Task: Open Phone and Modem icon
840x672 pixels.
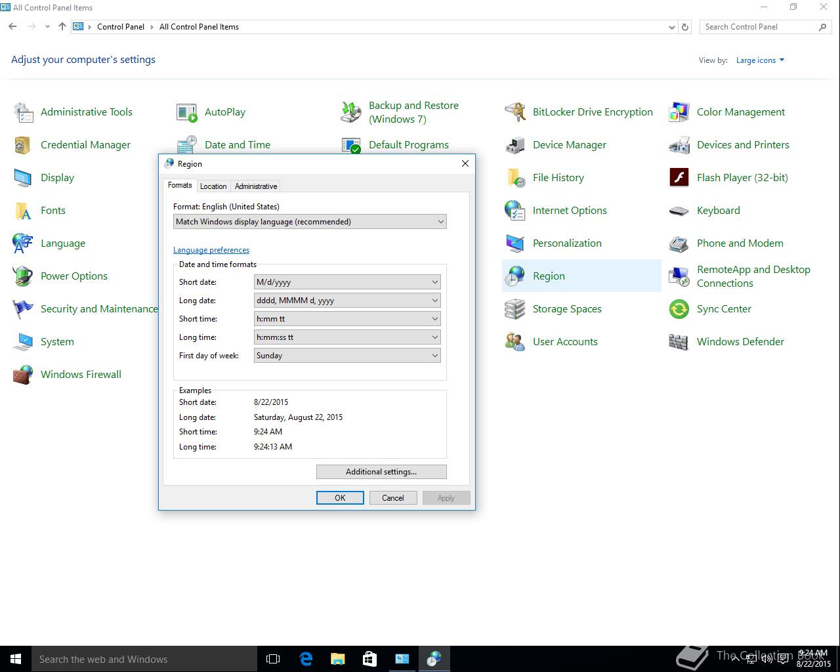Action: pos(679,243)
